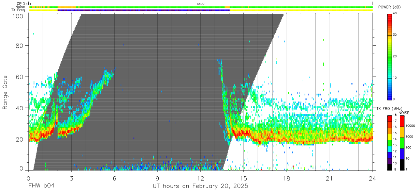419x193 pixels.
Task: Click the TX Freq strip label
Action: coord(18,10)
